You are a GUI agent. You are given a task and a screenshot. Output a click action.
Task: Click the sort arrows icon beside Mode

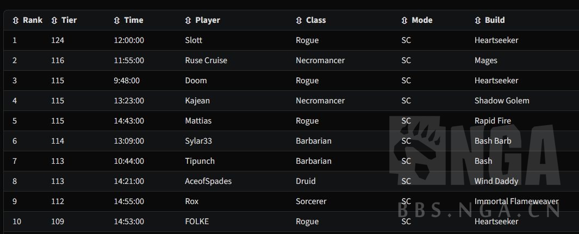click(x=404, y=20)
